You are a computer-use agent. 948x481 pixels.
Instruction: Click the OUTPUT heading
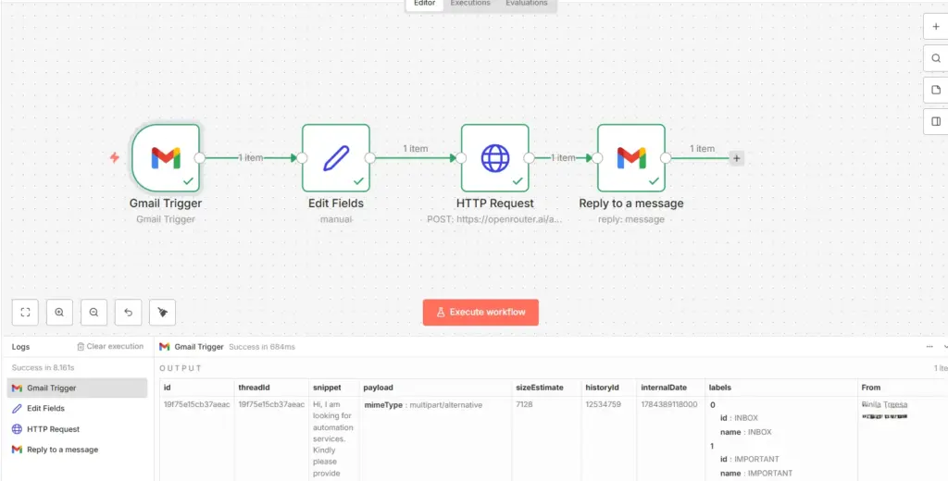(181, 368)
